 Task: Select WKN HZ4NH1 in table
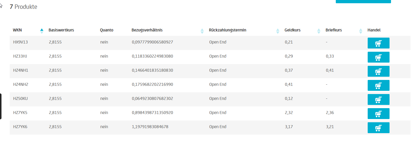[20, 70]
